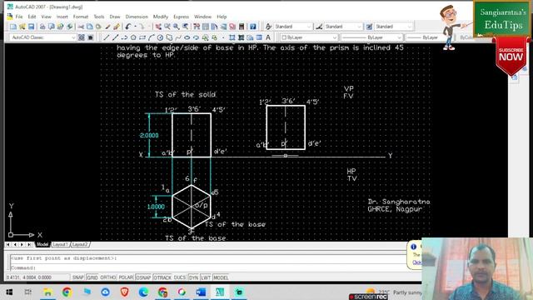Screen dimensions: 533x300
Task: Click MODEL button in status bar
Action: [x=221, y=277]
